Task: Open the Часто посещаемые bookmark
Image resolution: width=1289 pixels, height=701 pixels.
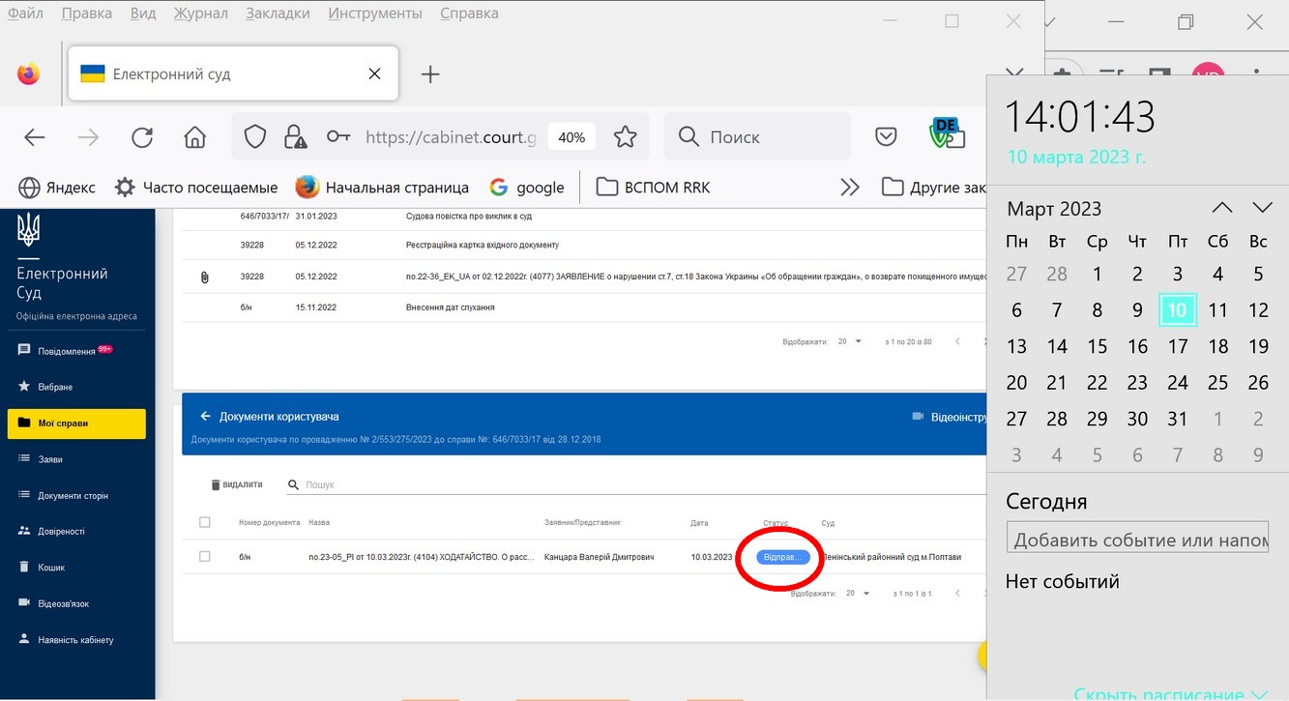Action: (195, 188)
